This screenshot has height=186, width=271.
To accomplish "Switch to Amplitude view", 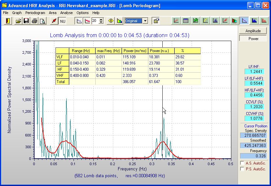I will point(253,31).
